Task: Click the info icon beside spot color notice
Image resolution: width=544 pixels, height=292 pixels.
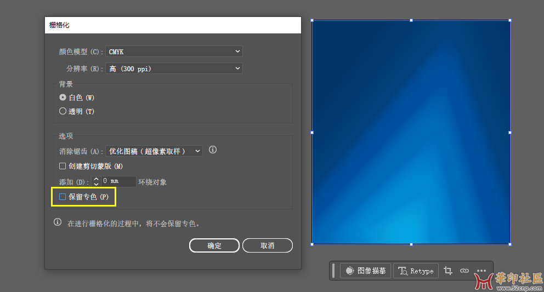Action: pos(58,222)
